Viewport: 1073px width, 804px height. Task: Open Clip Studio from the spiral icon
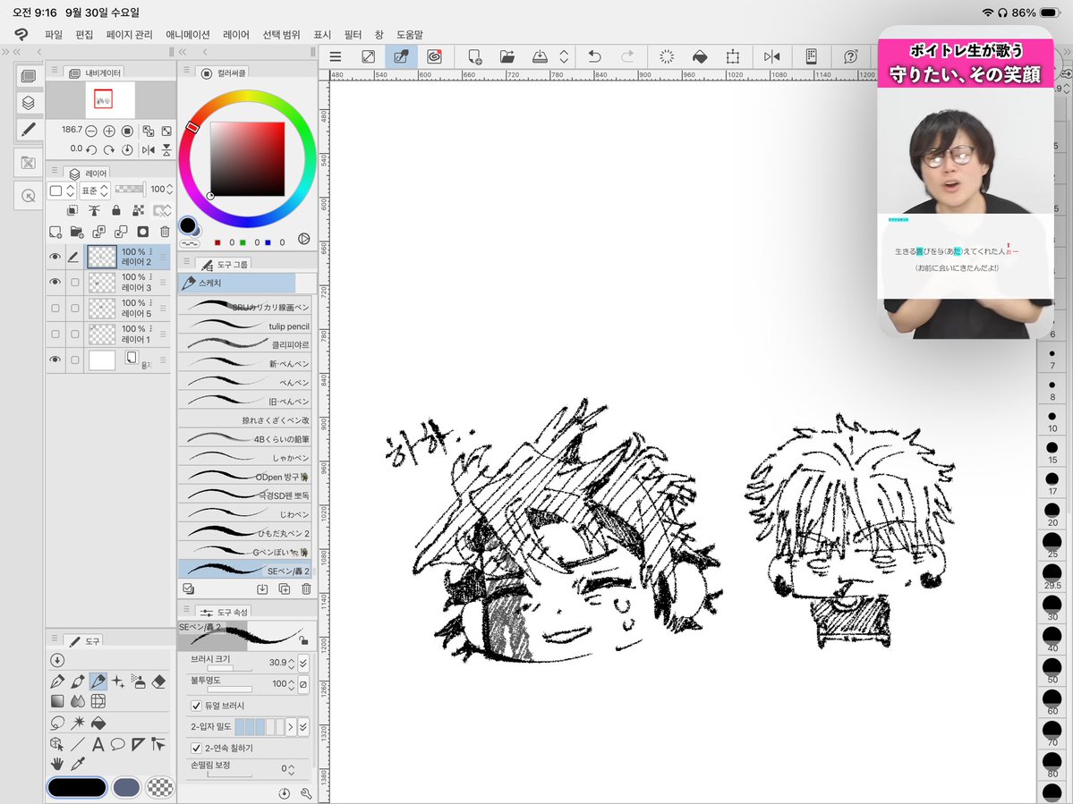(434, 56)
